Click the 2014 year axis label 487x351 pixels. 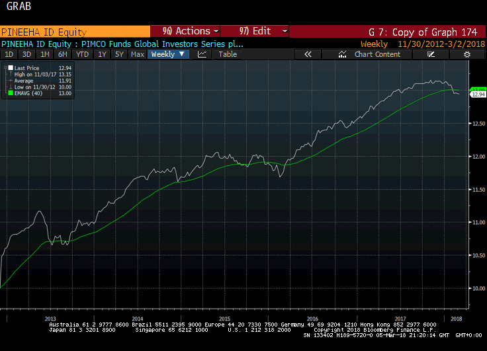[x=138, y=319]
